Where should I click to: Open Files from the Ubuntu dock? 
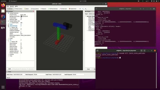click(x=3, y=11)
